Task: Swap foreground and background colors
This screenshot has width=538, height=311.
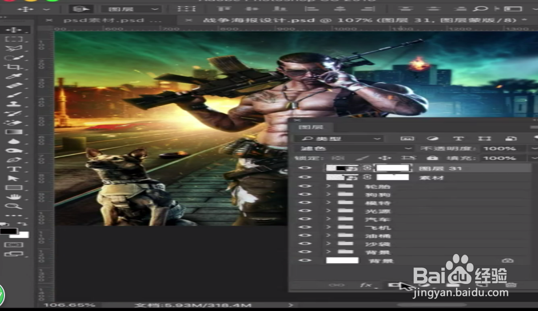Action: (23, 224)
